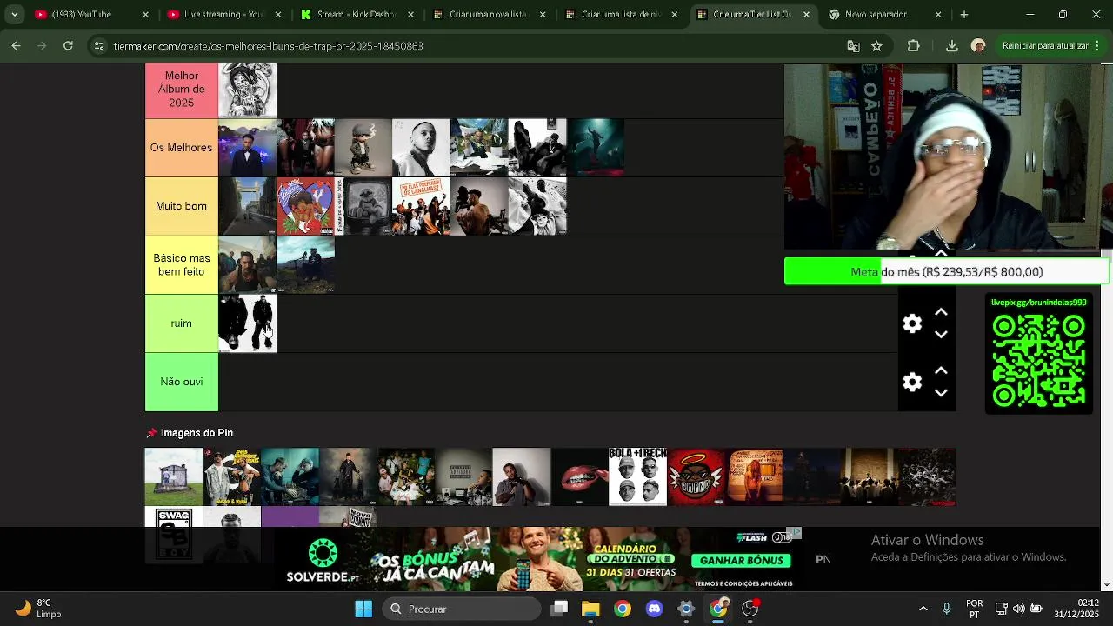The height and width of the screenshot is (626, 1113).
Task: Click the Meta do mês donation progress bar
Action: [x=946, y=271]
